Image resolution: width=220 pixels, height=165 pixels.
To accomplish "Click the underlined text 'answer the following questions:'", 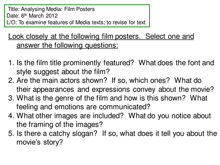I will click(x=67, y=45).
